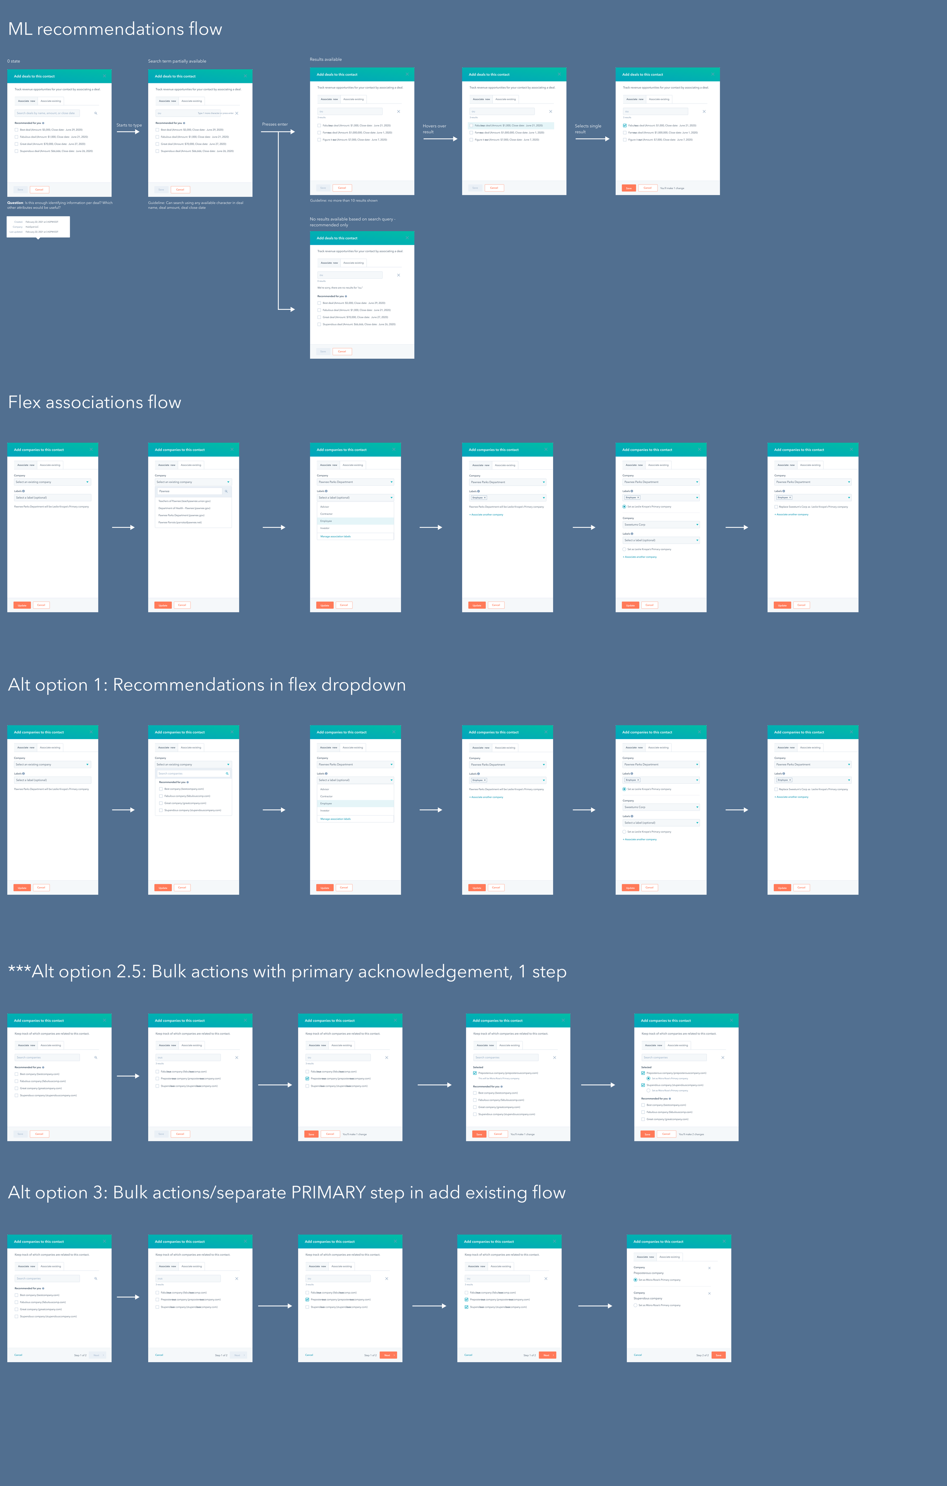
Task: Remove Preposterous company with X in Step 2 of 2 dialog
Action: 709,1267
